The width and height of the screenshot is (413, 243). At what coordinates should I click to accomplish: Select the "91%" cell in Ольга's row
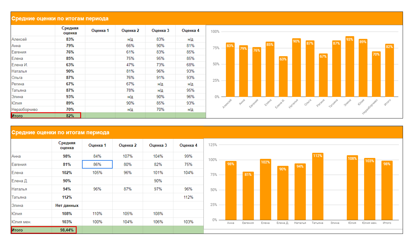pos(160,77)
